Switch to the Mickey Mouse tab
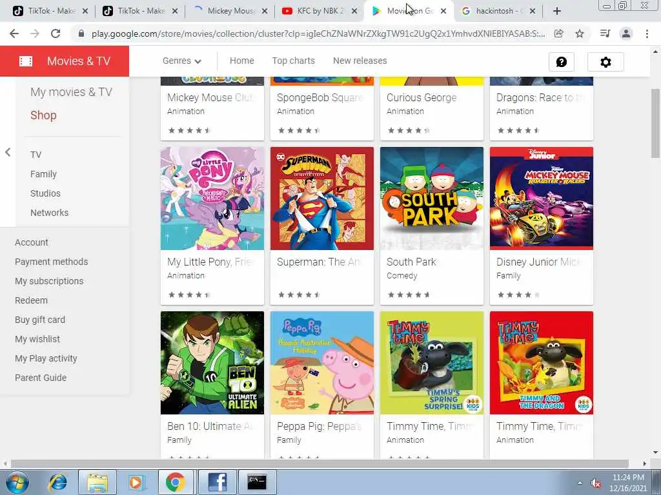The height and width of the screenshot is (495, 661). [x=230, y=11]
